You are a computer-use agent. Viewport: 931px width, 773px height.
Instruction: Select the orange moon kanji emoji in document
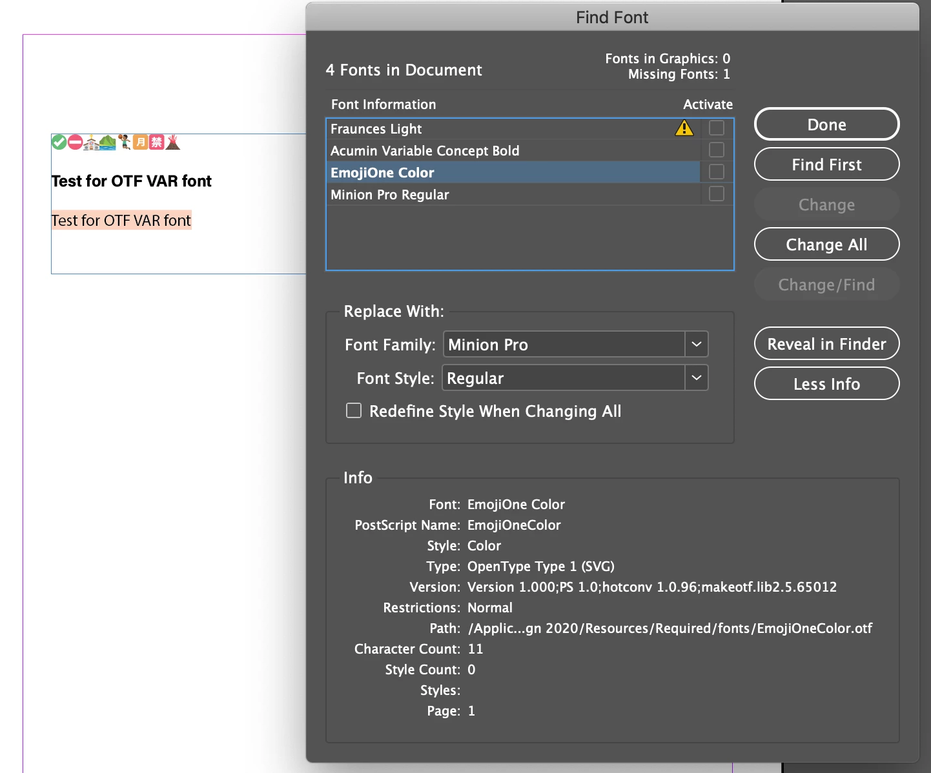140,142
